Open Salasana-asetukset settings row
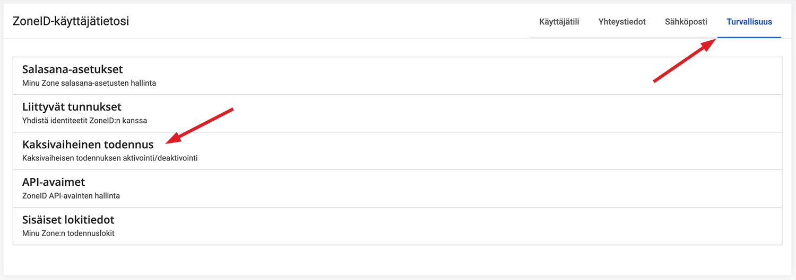Image resolution: width=796 pixels, height=280 pixels. pos(73,69)
